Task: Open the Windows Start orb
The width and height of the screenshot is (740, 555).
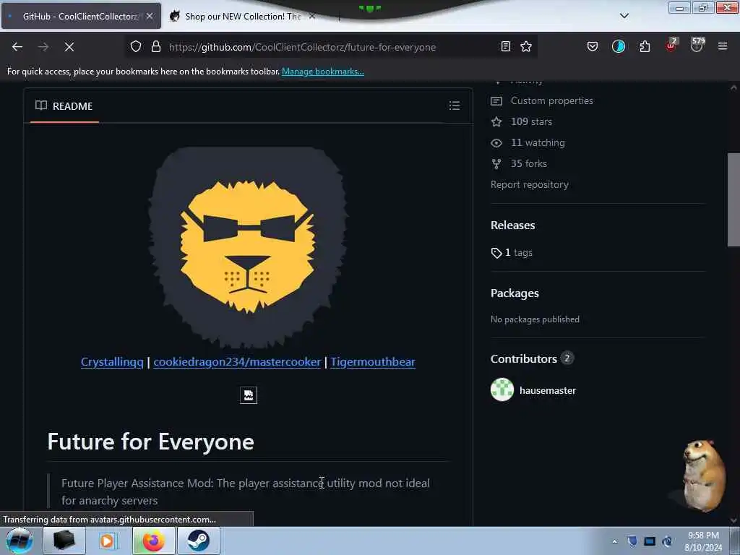Action: [x=19, y=541]
